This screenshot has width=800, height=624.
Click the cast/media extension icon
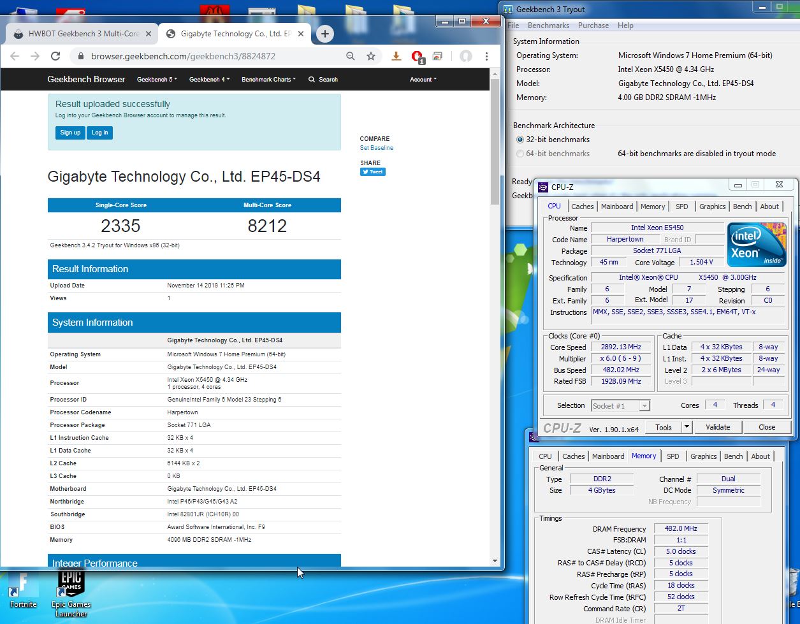coord(437,56)
